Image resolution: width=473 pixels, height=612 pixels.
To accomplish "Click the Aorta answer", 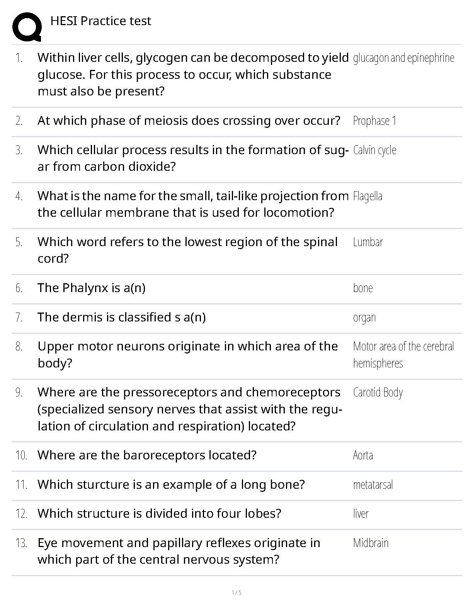I will (363, 456).
